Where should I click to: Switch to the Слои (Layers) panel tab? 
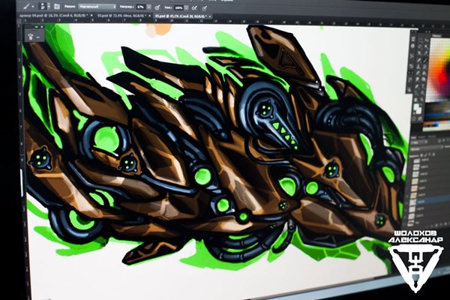[413, 138]
